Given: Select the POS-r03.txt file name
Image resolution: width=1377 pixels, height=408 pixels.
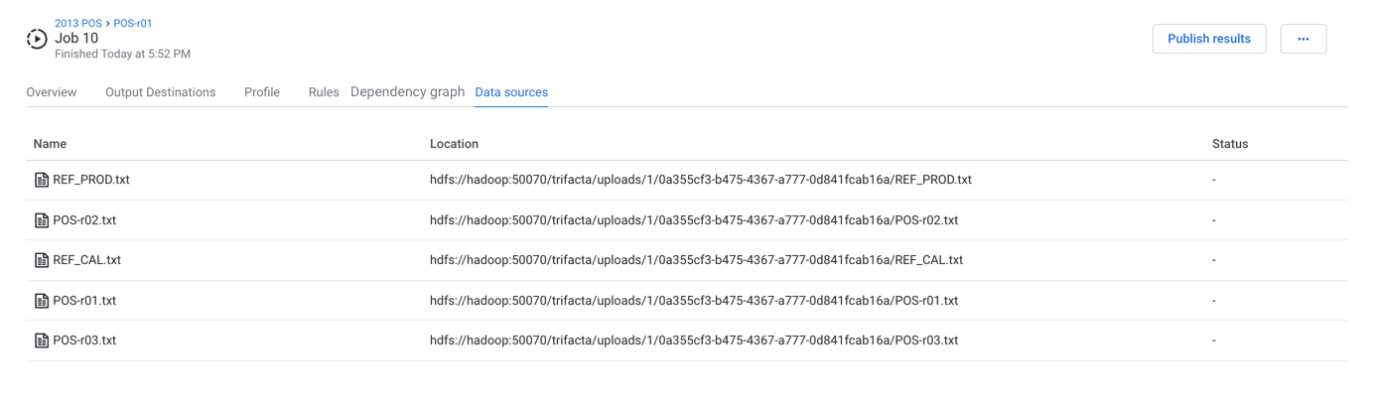Looking at the screenshot, I should tap(84, 340).
